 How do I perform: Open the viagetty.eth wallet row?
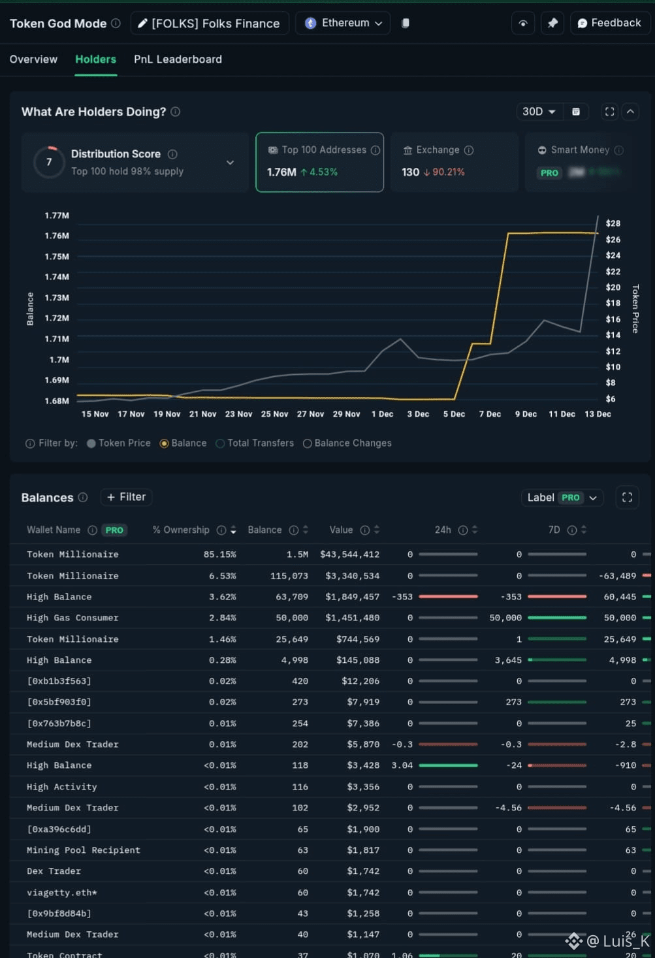pos(330,893)
